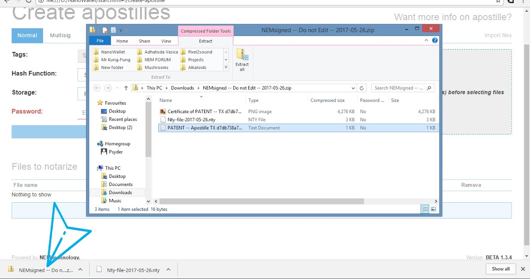Open Psyder under Homegroup

click(112, 152)
